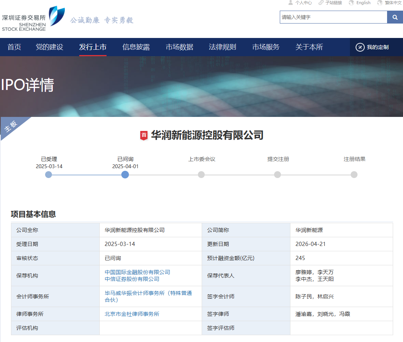
Task: Switch to Traditional Chinese (繁体中文)
Action: click(x=389, y=3)
